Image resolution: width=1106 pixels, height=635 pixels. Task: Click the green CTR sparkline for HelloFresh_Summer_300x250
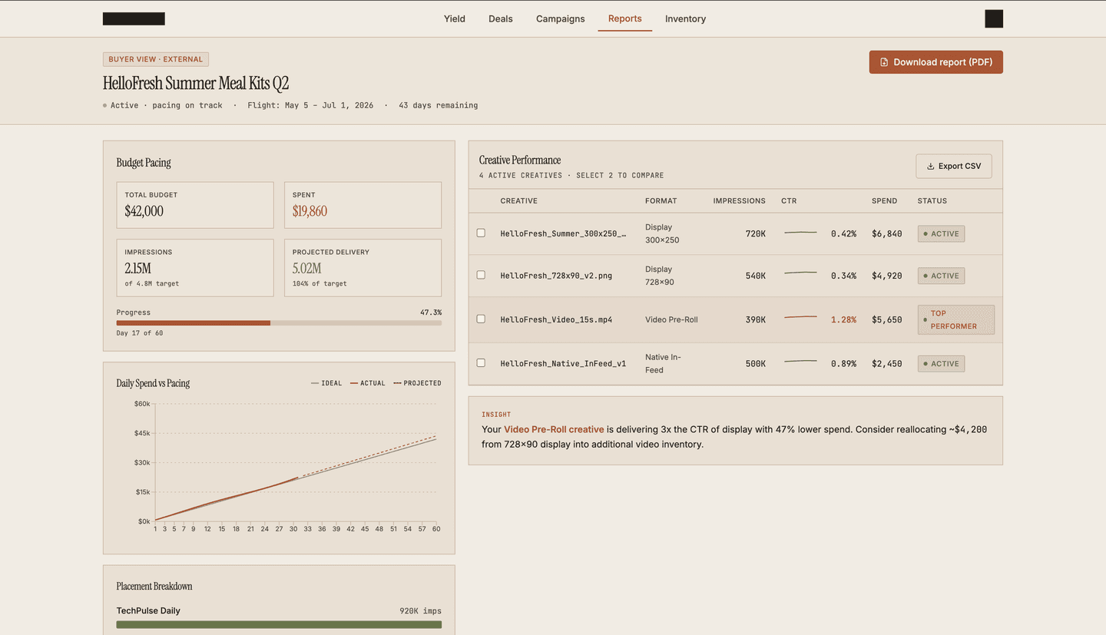click(x=800, y=233)
